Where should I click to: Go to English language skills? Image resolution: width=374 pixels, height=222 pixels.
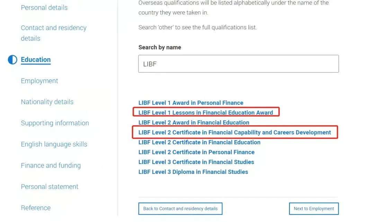(54, 144)
